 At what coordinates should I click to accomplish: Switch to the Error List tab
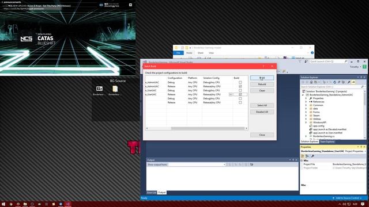(x=152, y=193)
